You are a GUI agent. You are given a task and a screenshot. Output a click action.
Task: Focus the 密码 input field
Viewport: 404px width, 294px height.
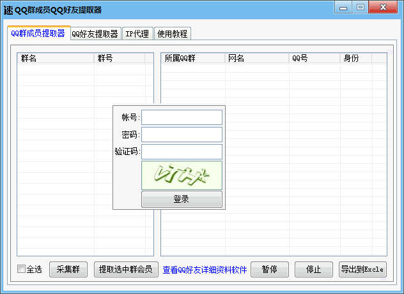[182, 135]
